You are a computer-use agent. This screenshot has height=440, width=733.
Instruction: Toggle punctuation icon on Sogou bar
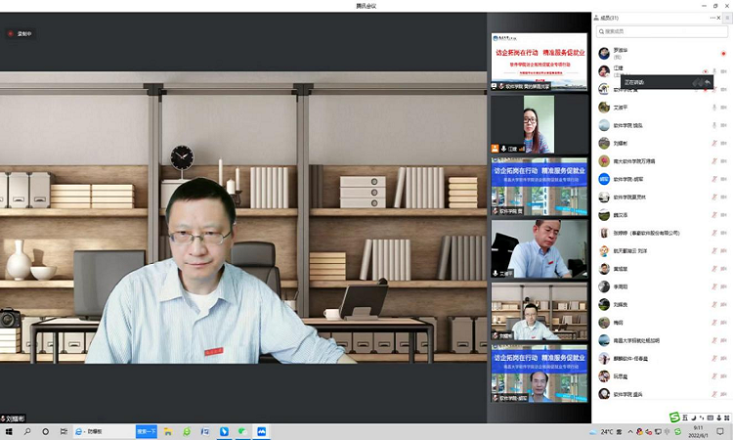pyautogui.click(x=702, y=418)
